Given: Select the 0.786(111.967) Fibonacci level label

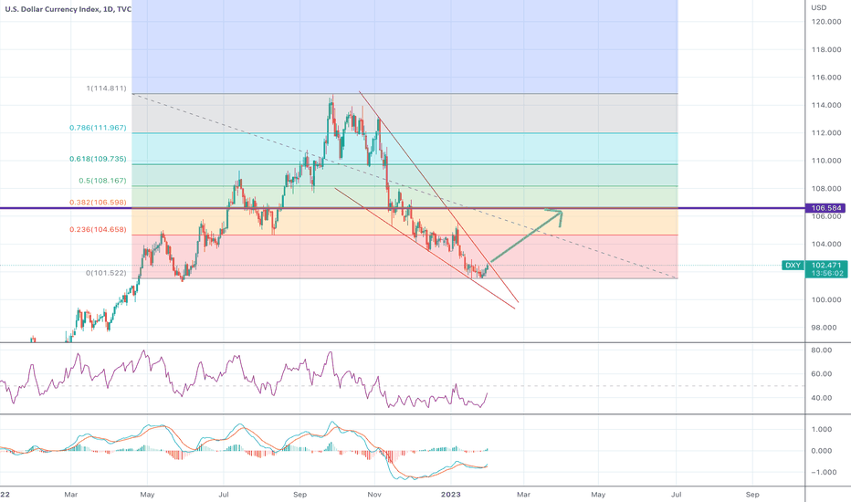Looking at the screenshot, I should (98, 128).
